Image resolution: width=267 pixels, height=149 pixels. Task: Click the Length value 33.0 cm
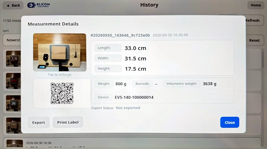[x=135, y=48]
